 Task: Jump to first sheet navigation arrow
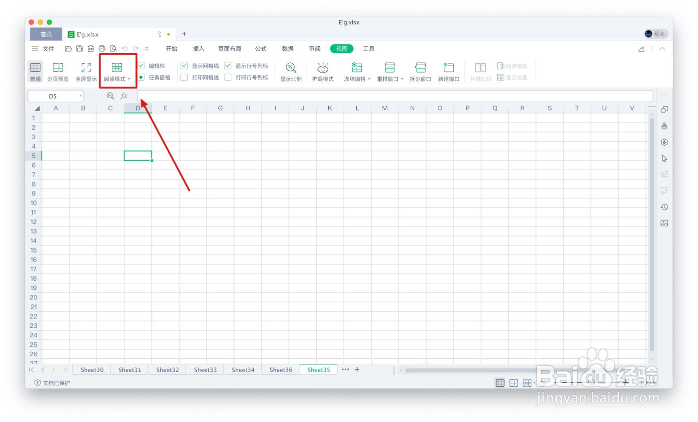31,370
